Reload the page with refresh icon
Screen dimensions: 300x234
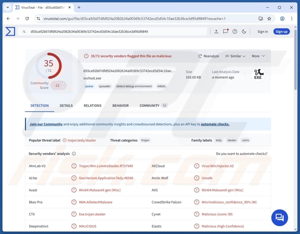(x=27, y=19)
